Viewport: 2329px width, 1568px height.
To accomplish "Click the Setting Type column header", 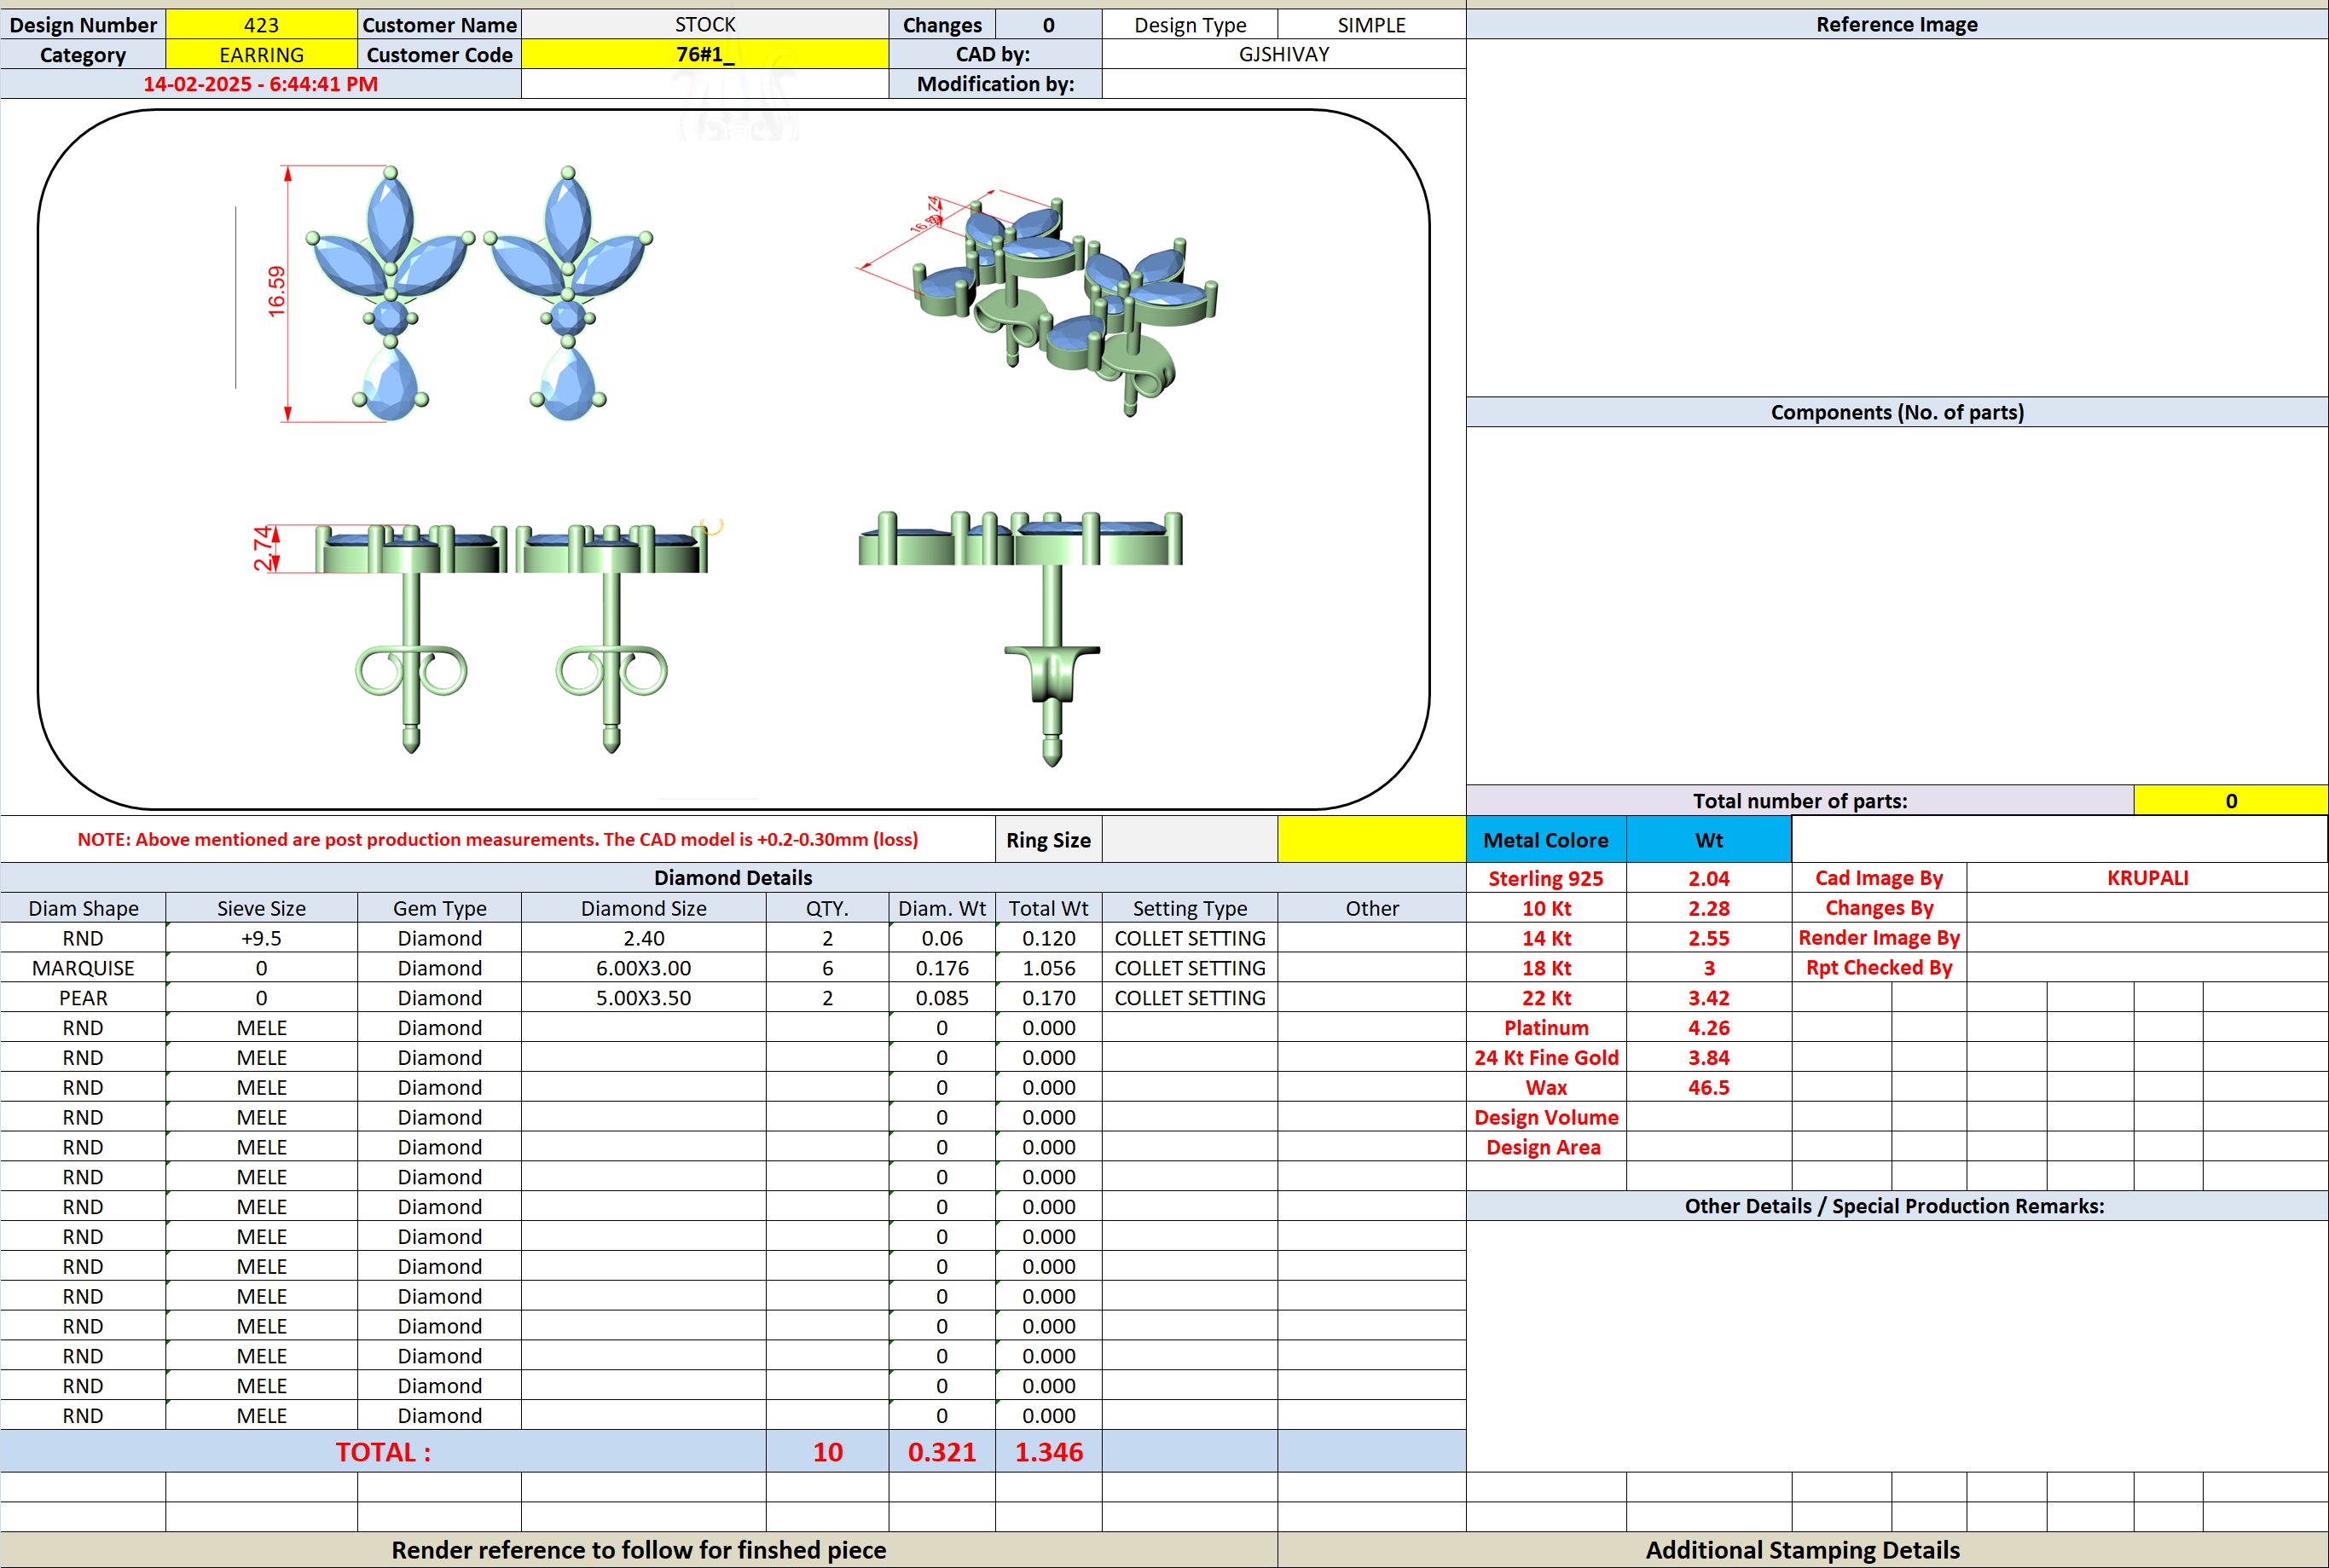I will 1189,908.
